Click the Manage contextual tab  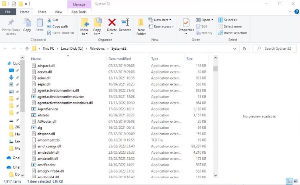(79, 4)
